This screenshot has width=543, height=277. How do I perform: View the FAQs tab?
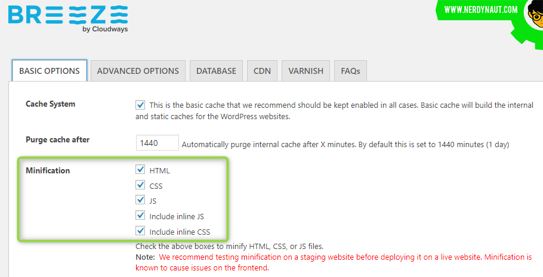350,71
